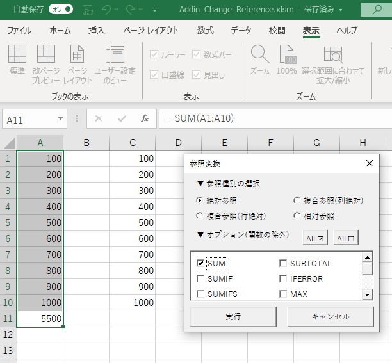Click the Save icon in title bar
392x363 pixels.
pyautogui.click(x=88, y=10)
